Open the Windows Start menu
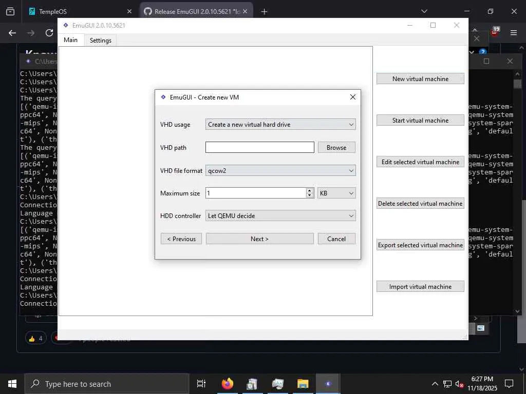526x394 pixels. 12,384
